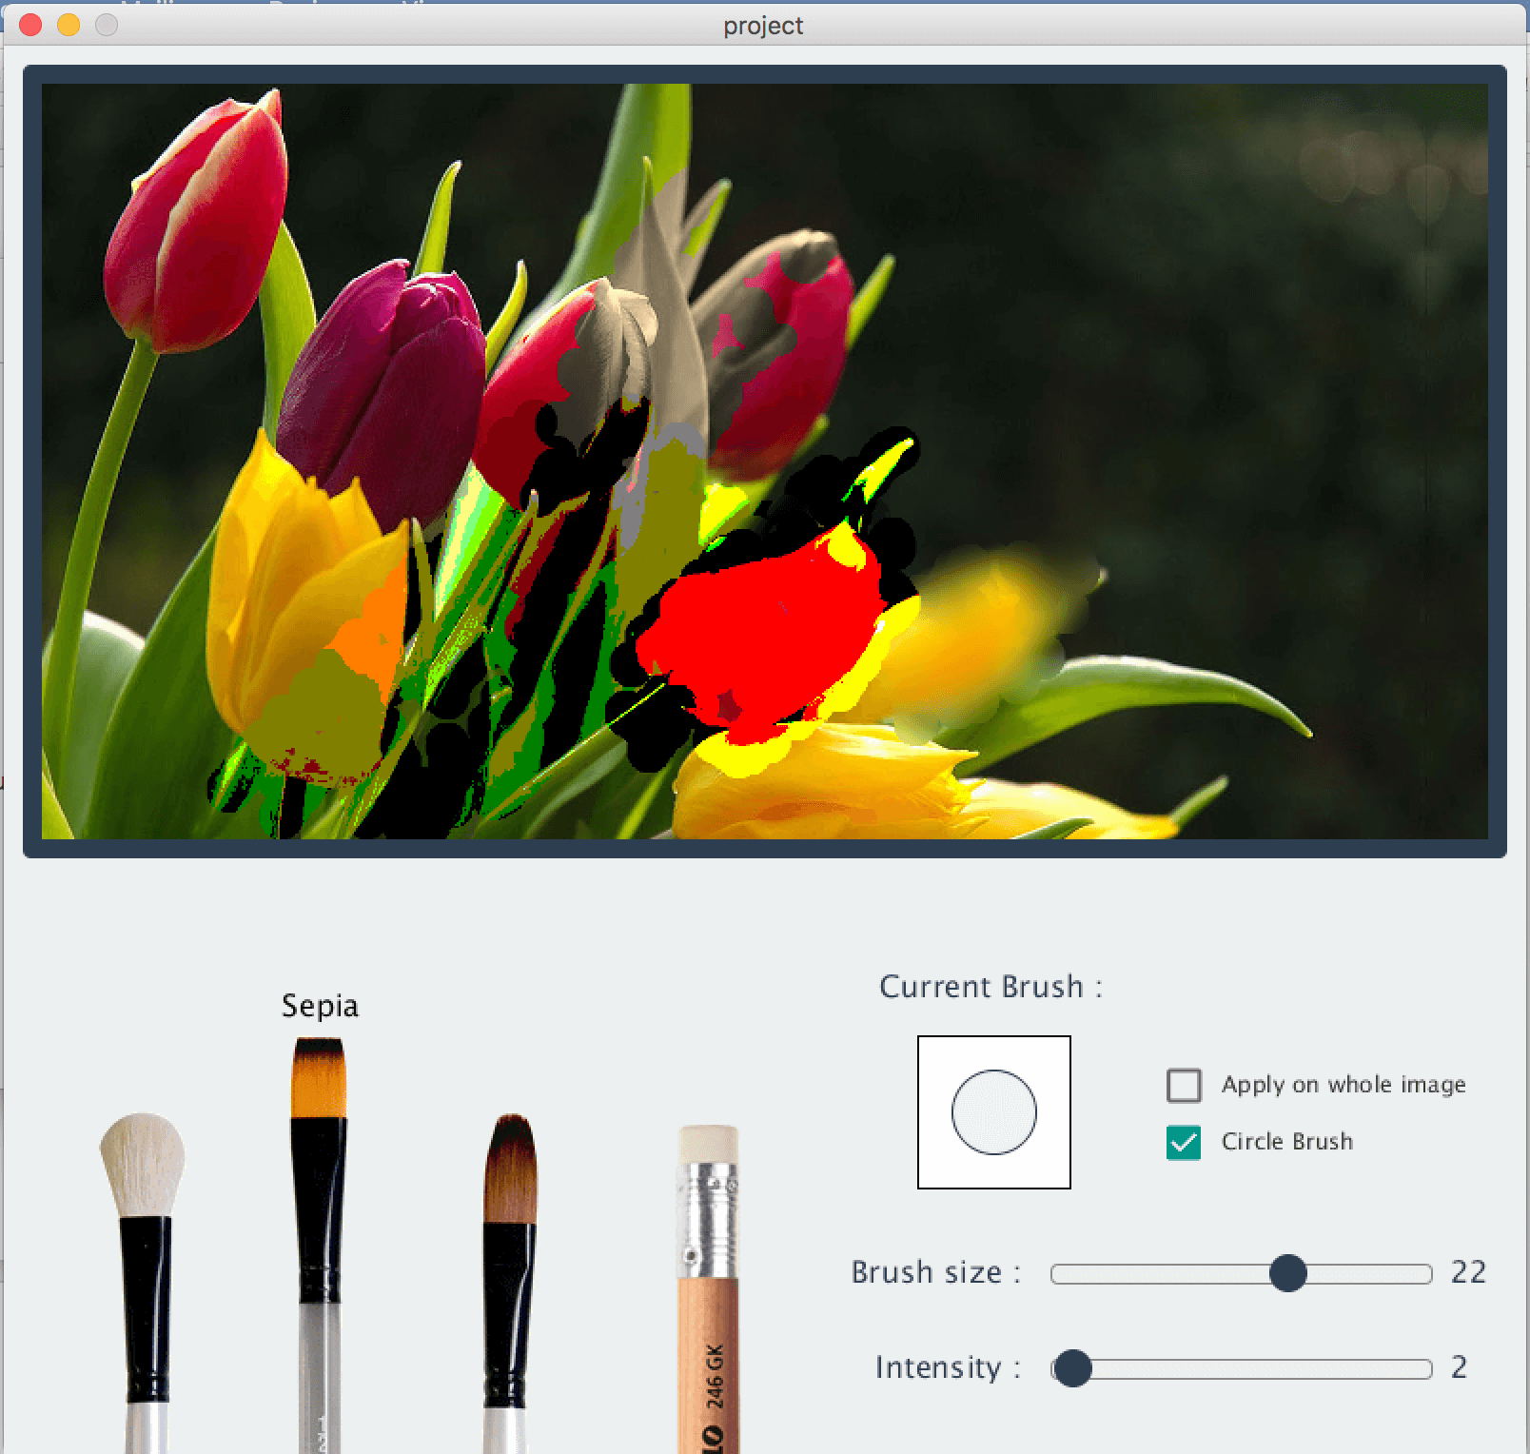Click the gray zoom window button
The width and height of the screenshot is (1530, 1454).
tap(107, 25)
